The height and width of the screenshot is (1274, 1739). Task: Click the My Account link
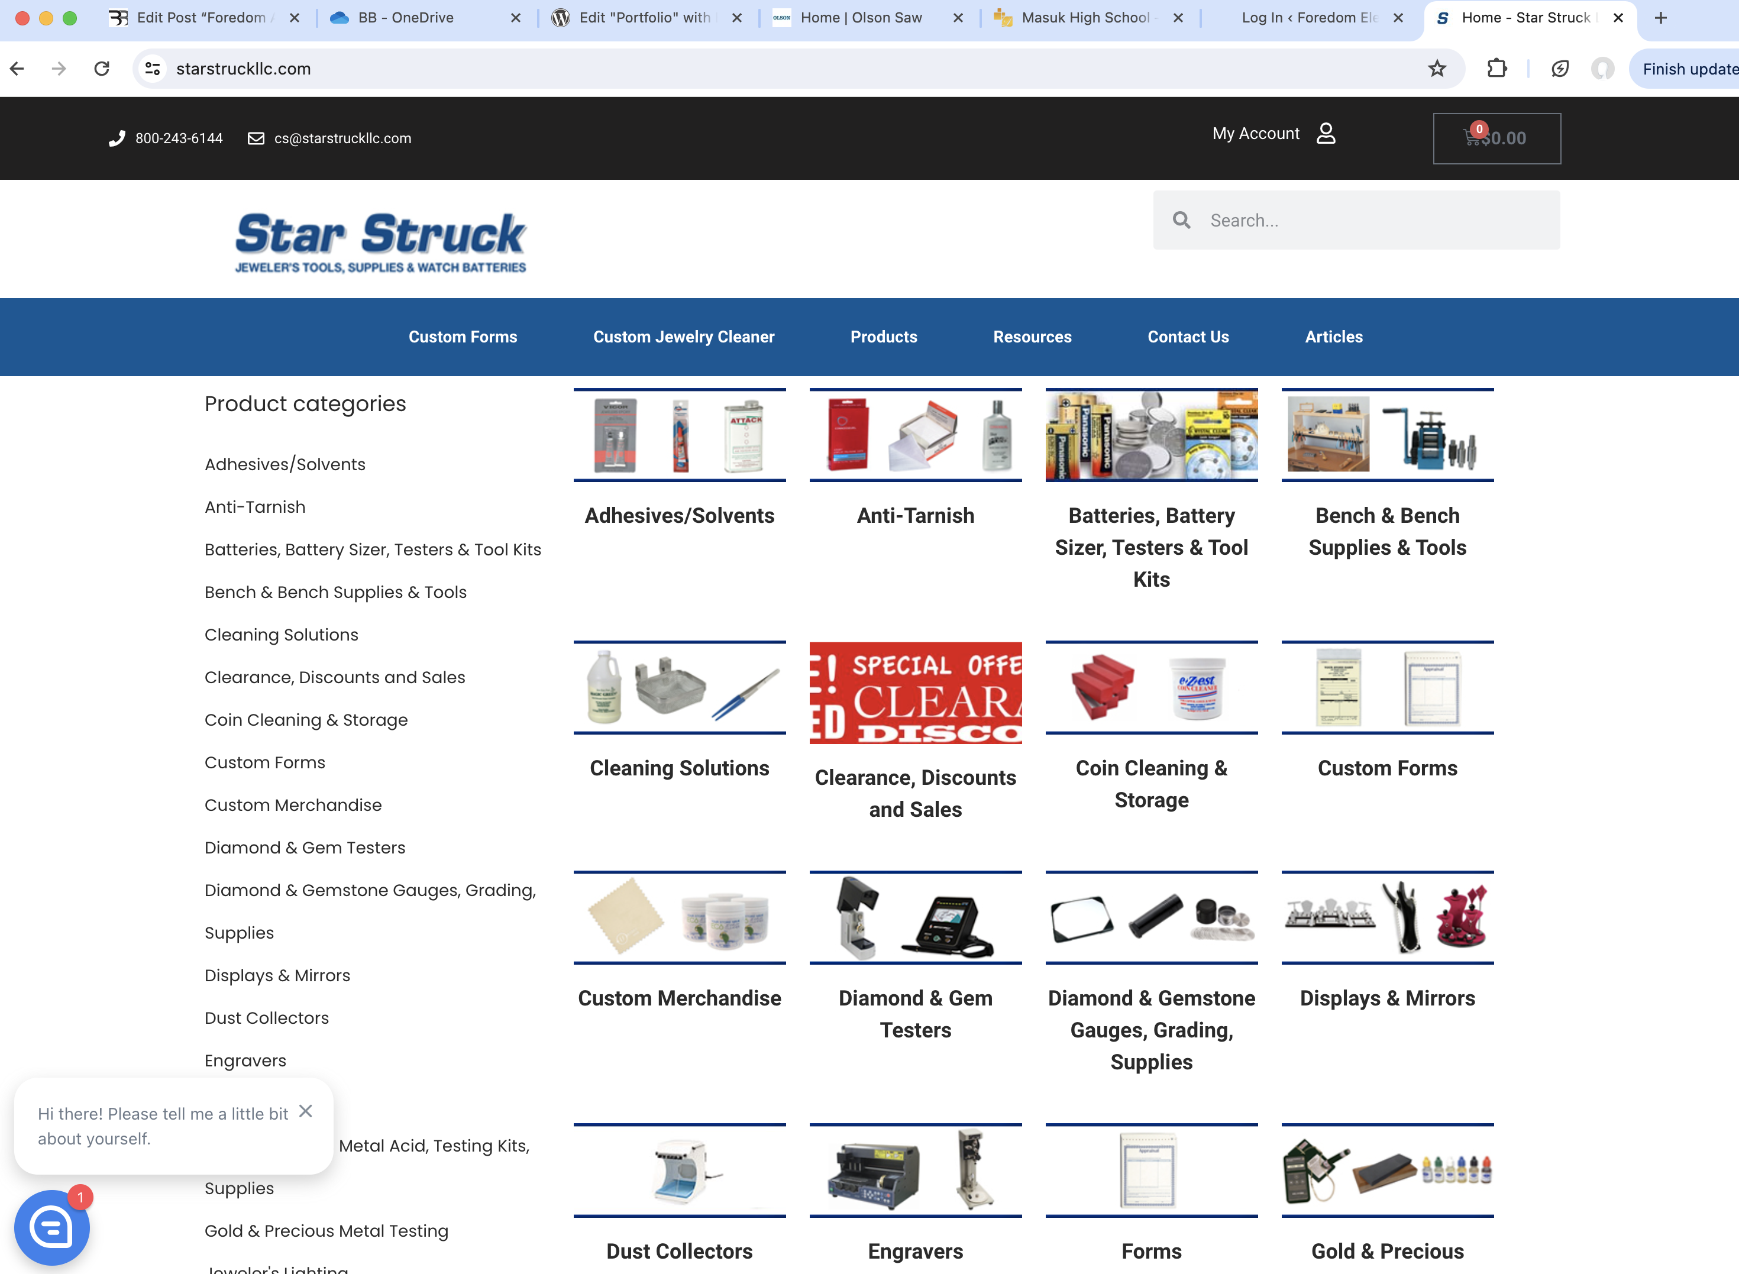[x=1256, y=134]
